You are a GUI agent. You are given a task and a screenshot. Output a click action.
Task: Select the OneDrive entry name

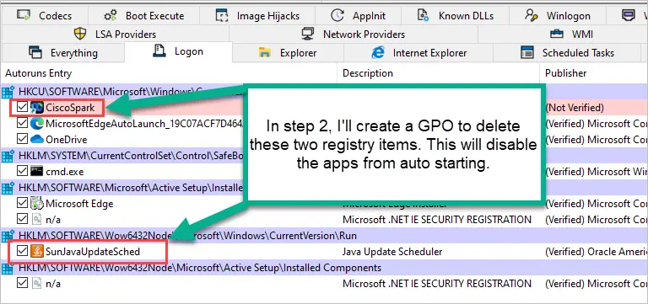(67, 140)
